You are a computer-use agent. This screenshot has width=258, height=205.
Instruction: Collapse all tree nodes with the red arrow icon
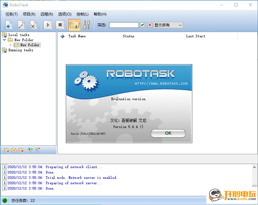[38, 150]
